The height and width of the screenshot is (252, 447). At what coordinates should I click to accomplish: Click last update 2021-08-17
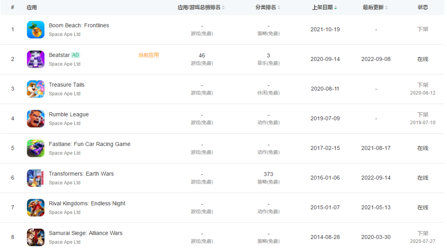tap(376, 148)
